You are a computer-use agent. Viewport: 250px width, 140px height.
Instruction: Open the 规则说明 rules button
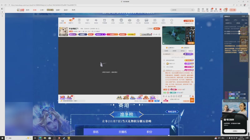(x=172, y=112)
